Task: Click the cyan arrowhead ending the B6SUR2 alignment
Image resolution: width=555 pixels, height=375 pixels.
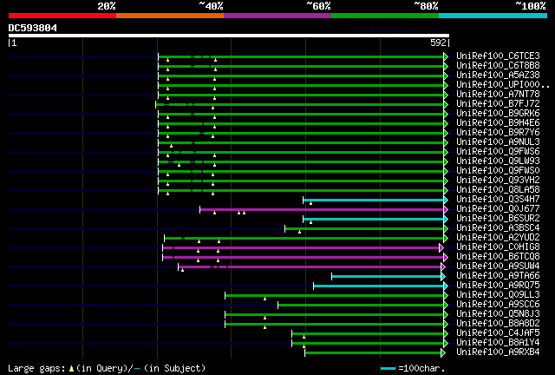Action: [x=446, y=220]
